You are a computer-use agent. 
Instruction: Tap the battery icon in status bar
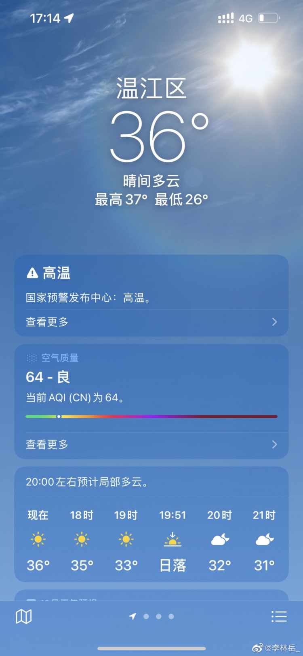pyautogui.click(x=269, y=18)
